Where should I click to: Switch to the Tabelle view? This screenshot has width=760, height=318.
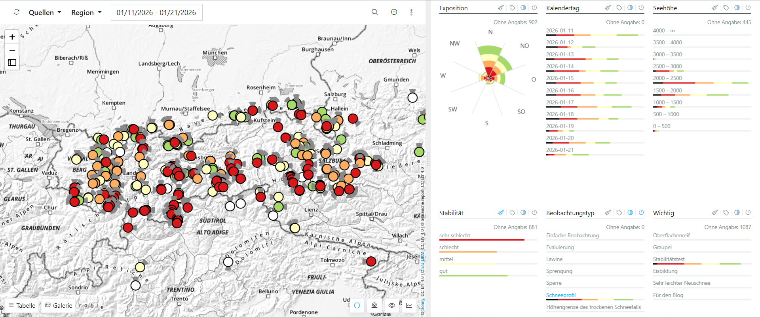22,305
